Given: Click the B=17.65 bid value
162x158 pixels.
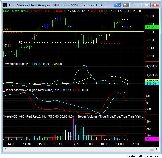Looking at the screenshot, I should 70,11.
